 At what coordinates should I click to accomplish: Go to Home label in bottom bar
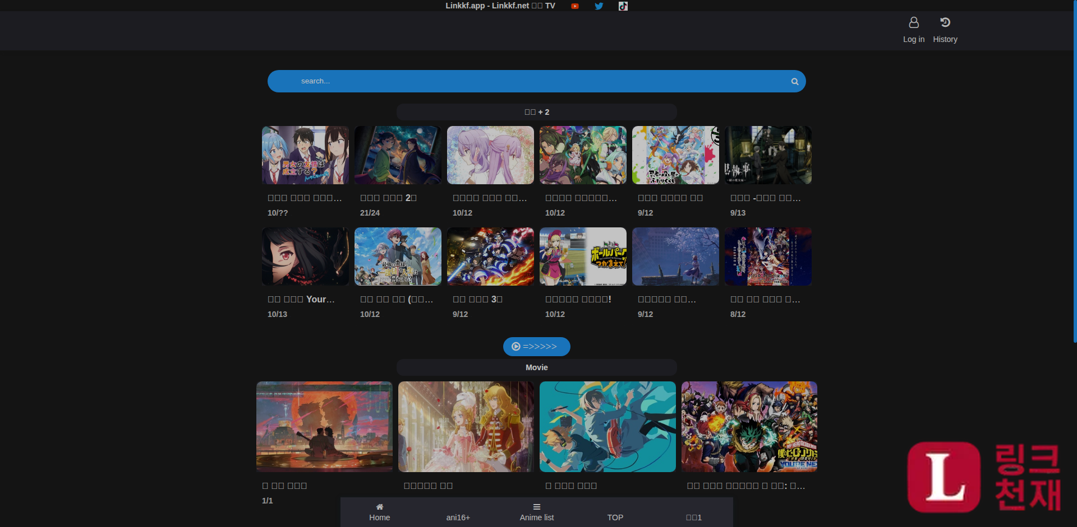(x=380, y=517)
